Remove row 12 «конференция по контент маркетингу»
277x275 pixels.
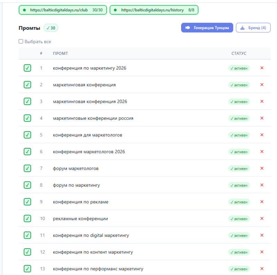pyautogui.click(x=262, y=252)
